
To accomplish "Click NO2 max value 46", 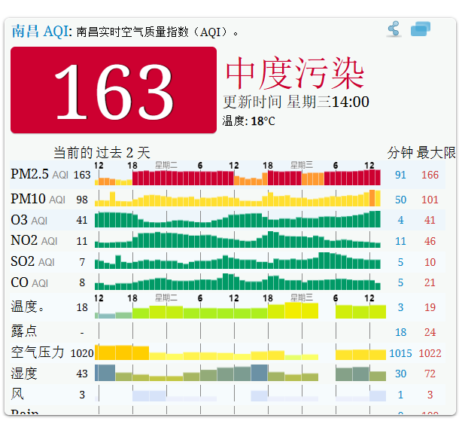I will click(x=430, y=241).
